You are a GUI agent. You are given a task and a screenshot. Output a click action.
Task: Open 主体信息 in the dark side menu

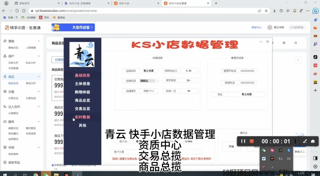tap(82, 84)
